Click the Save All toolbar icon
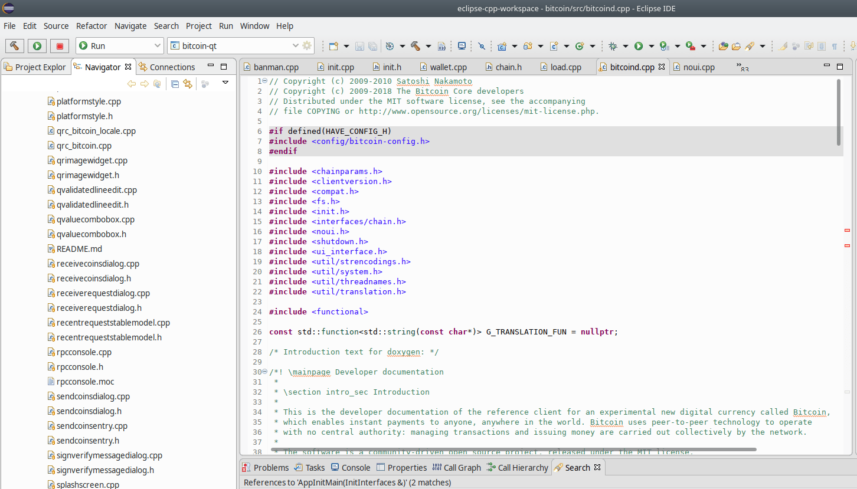This screenshot has width=857, height=489. click(x=372, y=45)
